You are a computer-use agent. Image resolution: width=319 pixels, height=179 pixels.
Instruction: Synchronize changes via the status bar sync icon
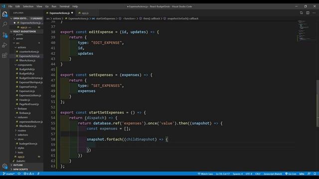point(19,174)
